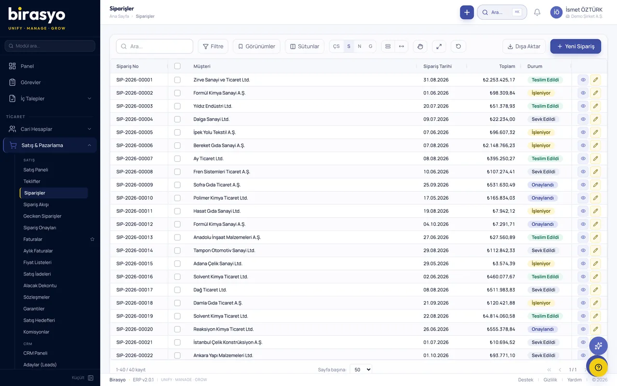Viewport: 617px width, 386px height.
Task: Activate the hand pan tool in toolbar
Action: tap(420, 46)
